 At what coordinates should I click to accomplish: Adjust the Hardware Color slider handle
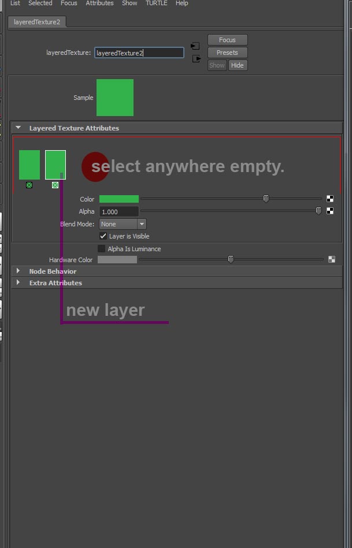(231, 259)
